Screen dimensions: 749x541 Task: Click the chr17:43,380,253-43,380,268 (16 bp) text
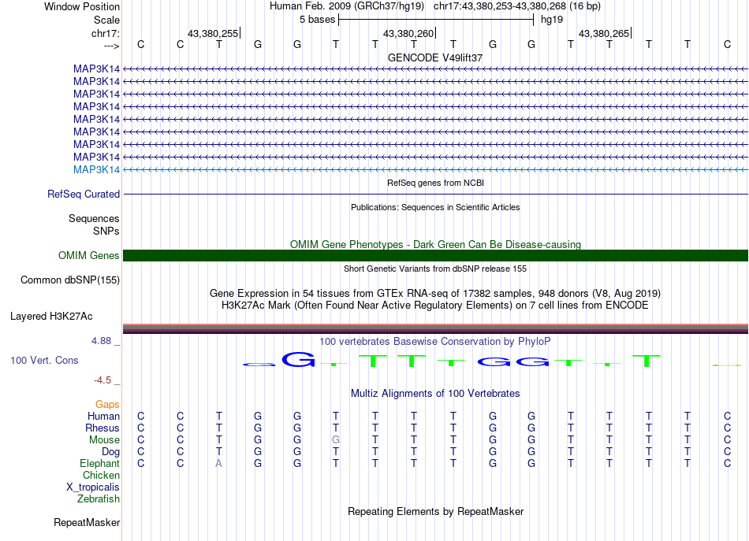click(517, 6)
